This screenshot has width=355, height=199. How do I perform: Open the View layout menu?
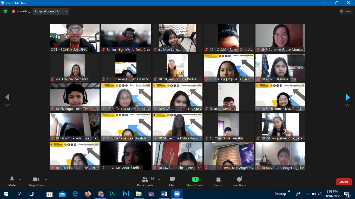[345, 11]
